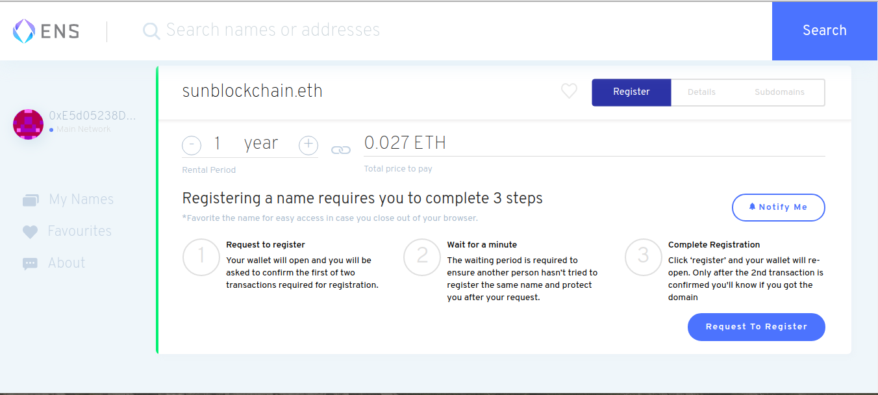This screenshot has width=878, height=395.
Task: Click the Favourites heart sidebar icon
Action: (30, 232)
